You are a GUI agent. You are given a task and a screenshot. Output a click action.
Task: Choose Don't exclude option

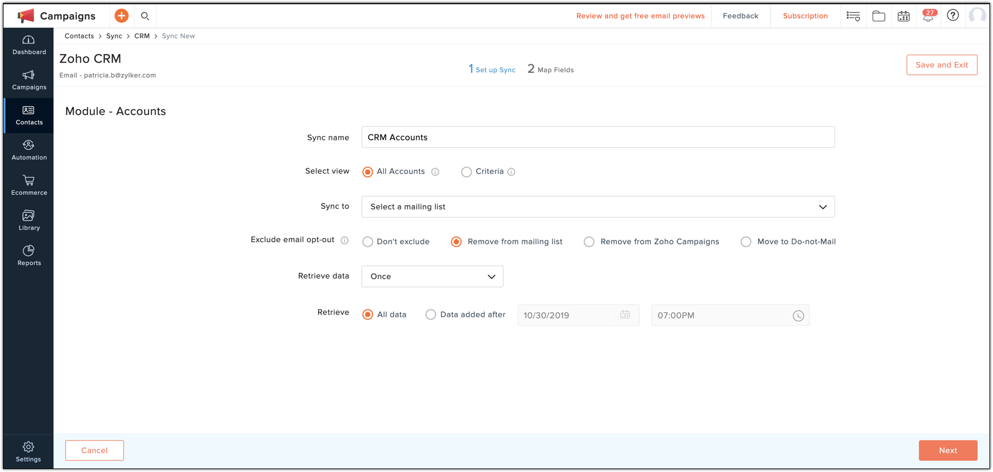[x=367, y=242]
